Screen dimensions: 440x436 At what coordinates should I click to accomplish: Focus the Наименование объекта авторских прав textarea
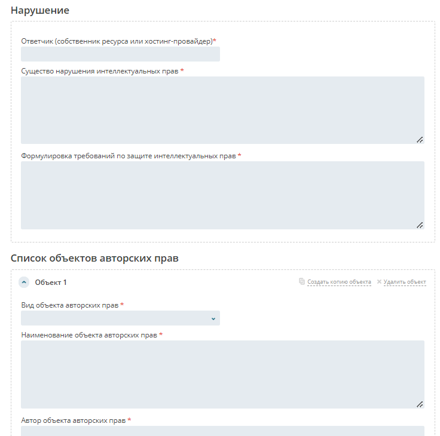222,374
